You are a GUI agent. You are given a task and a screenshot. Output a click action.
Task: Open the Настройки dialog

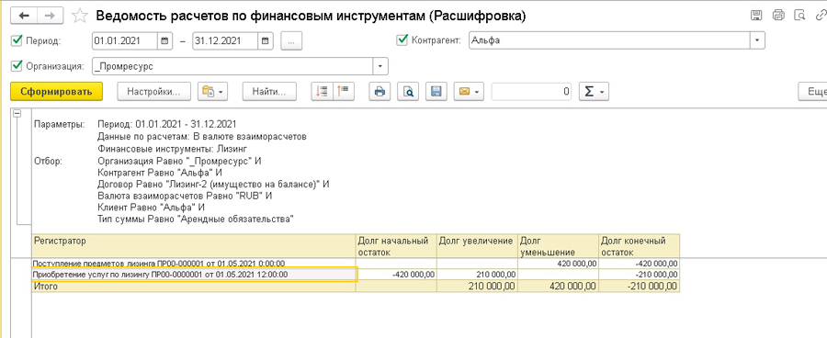click(153, 91)
